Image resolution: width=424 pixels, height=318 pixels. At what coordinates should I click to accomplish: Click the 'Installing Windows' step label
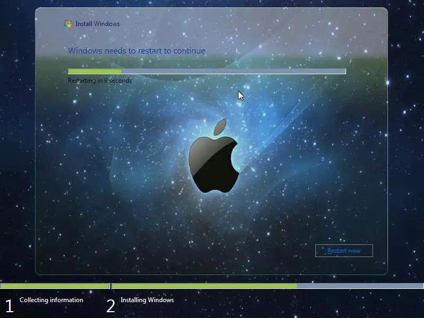147,300
